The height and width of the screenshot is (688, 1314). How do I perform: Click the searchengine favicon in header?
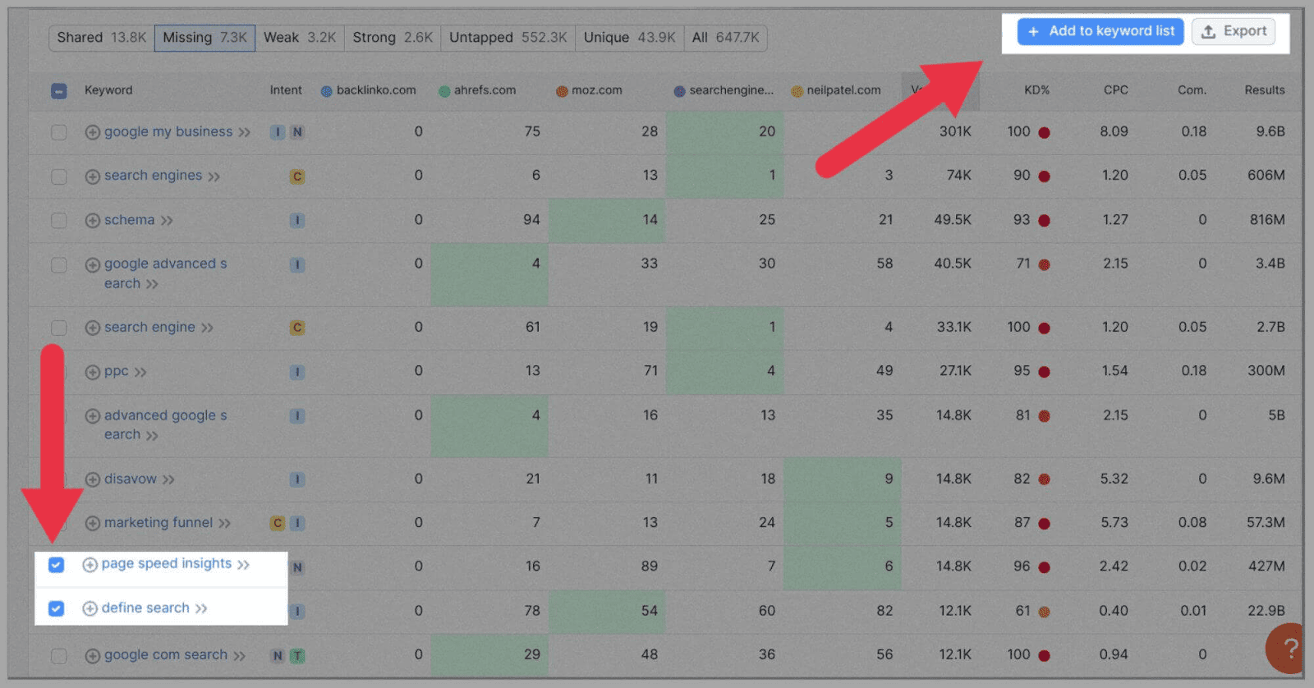(679, 91)
